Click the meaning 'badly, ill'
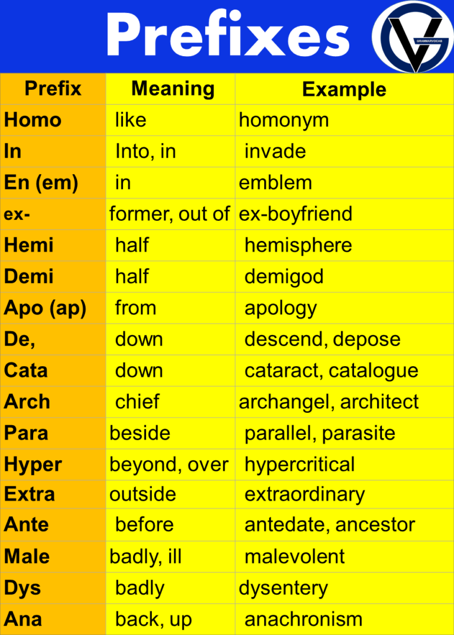The image size is (454, 635). [x=145, y=557]
